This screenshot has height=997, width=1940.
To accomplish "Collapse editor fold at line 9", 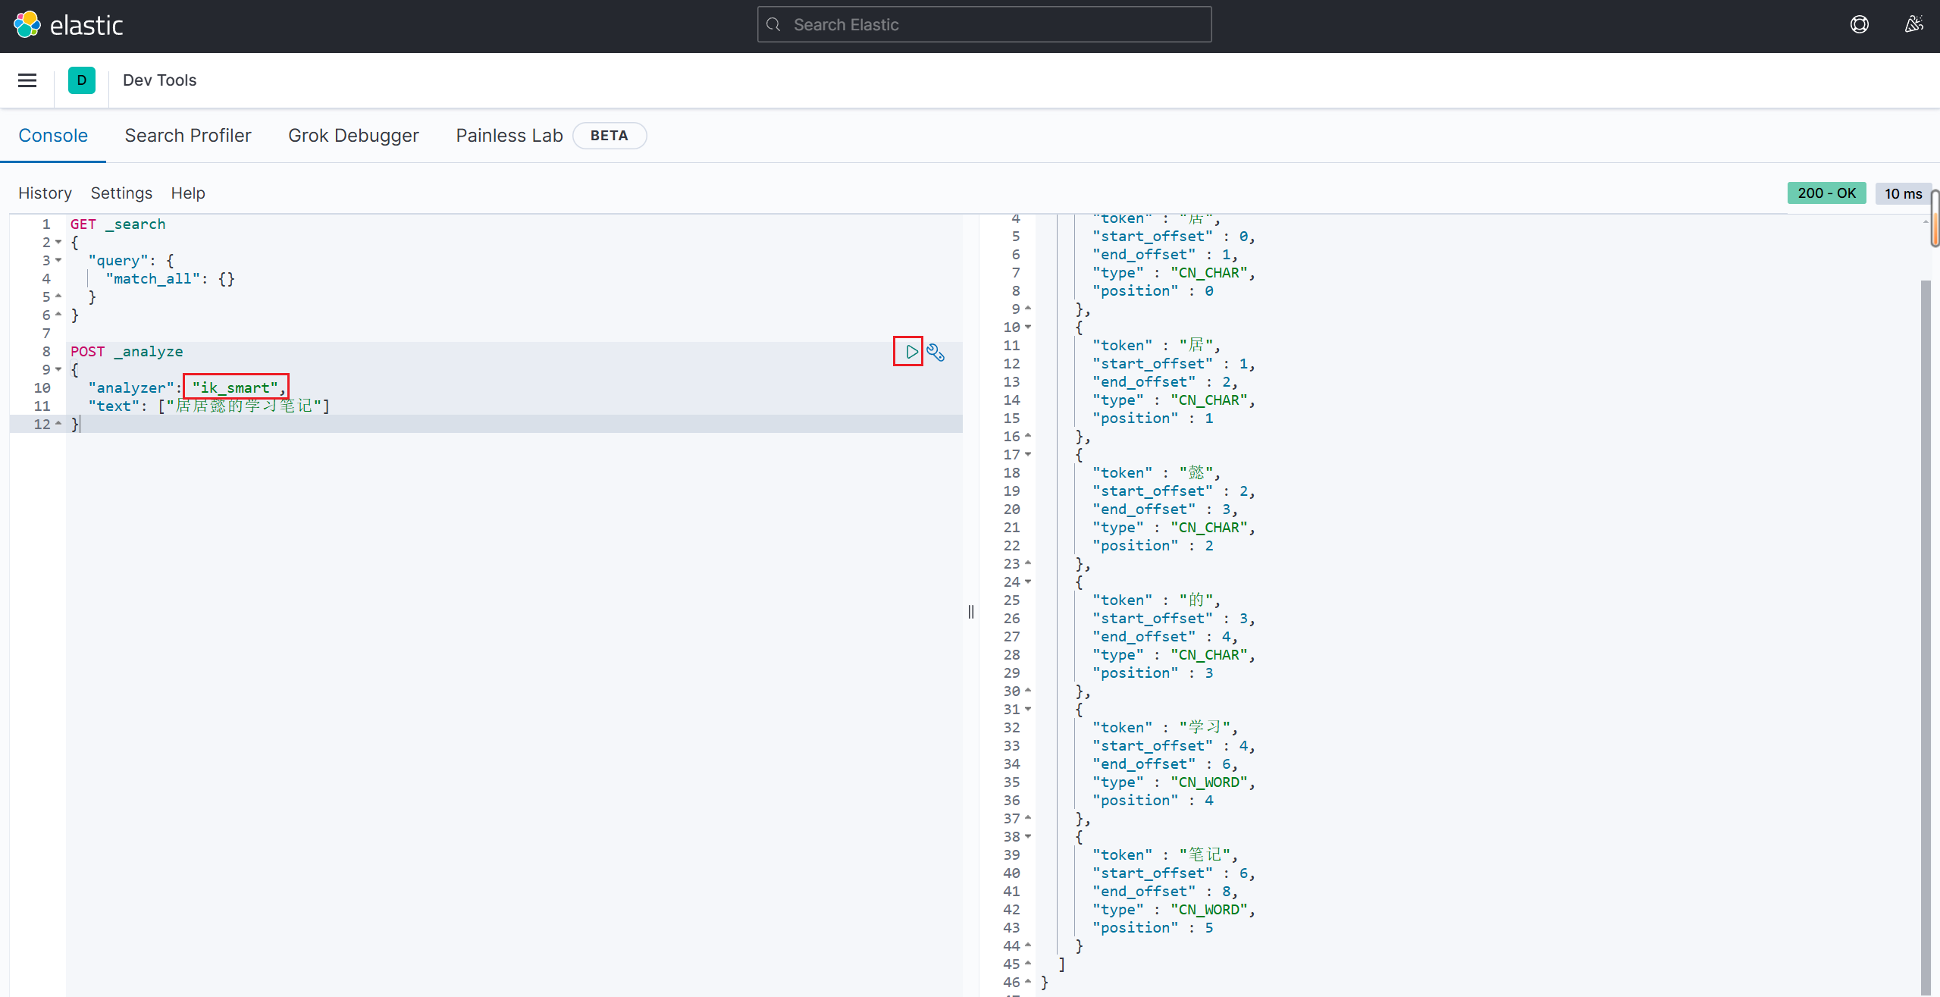I will (58, 370).
